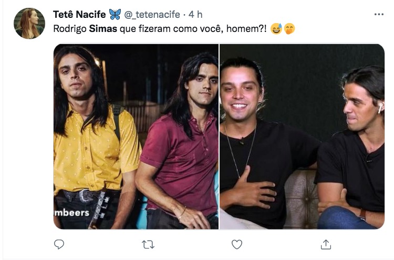
Task: Click the mbeers watermark on the left photo
Action: (71, 213)
